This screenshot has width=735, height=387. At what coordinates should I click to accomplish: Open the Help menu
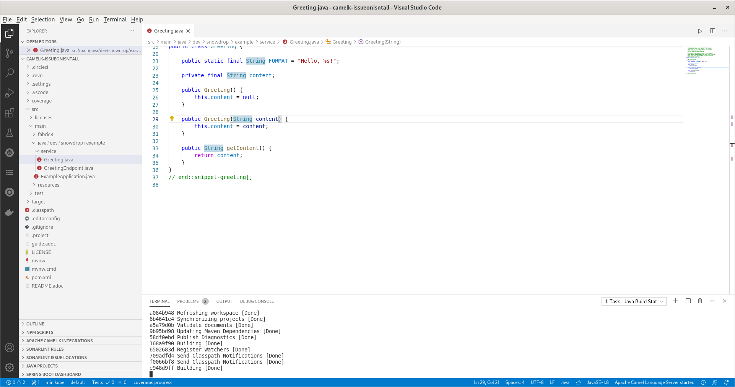click(137, 20)
